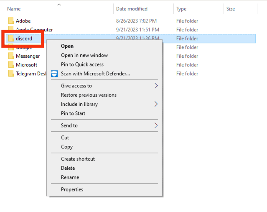The image size is (267, 212).
Task: Click the Messenger folder icon
Action: tap(11, 56)
